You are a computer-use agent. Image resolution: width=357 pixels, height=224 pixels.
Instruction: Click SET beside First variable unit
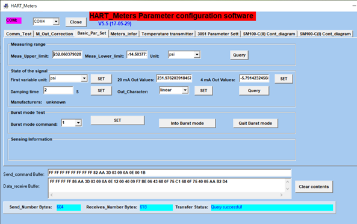pos(101,79)
